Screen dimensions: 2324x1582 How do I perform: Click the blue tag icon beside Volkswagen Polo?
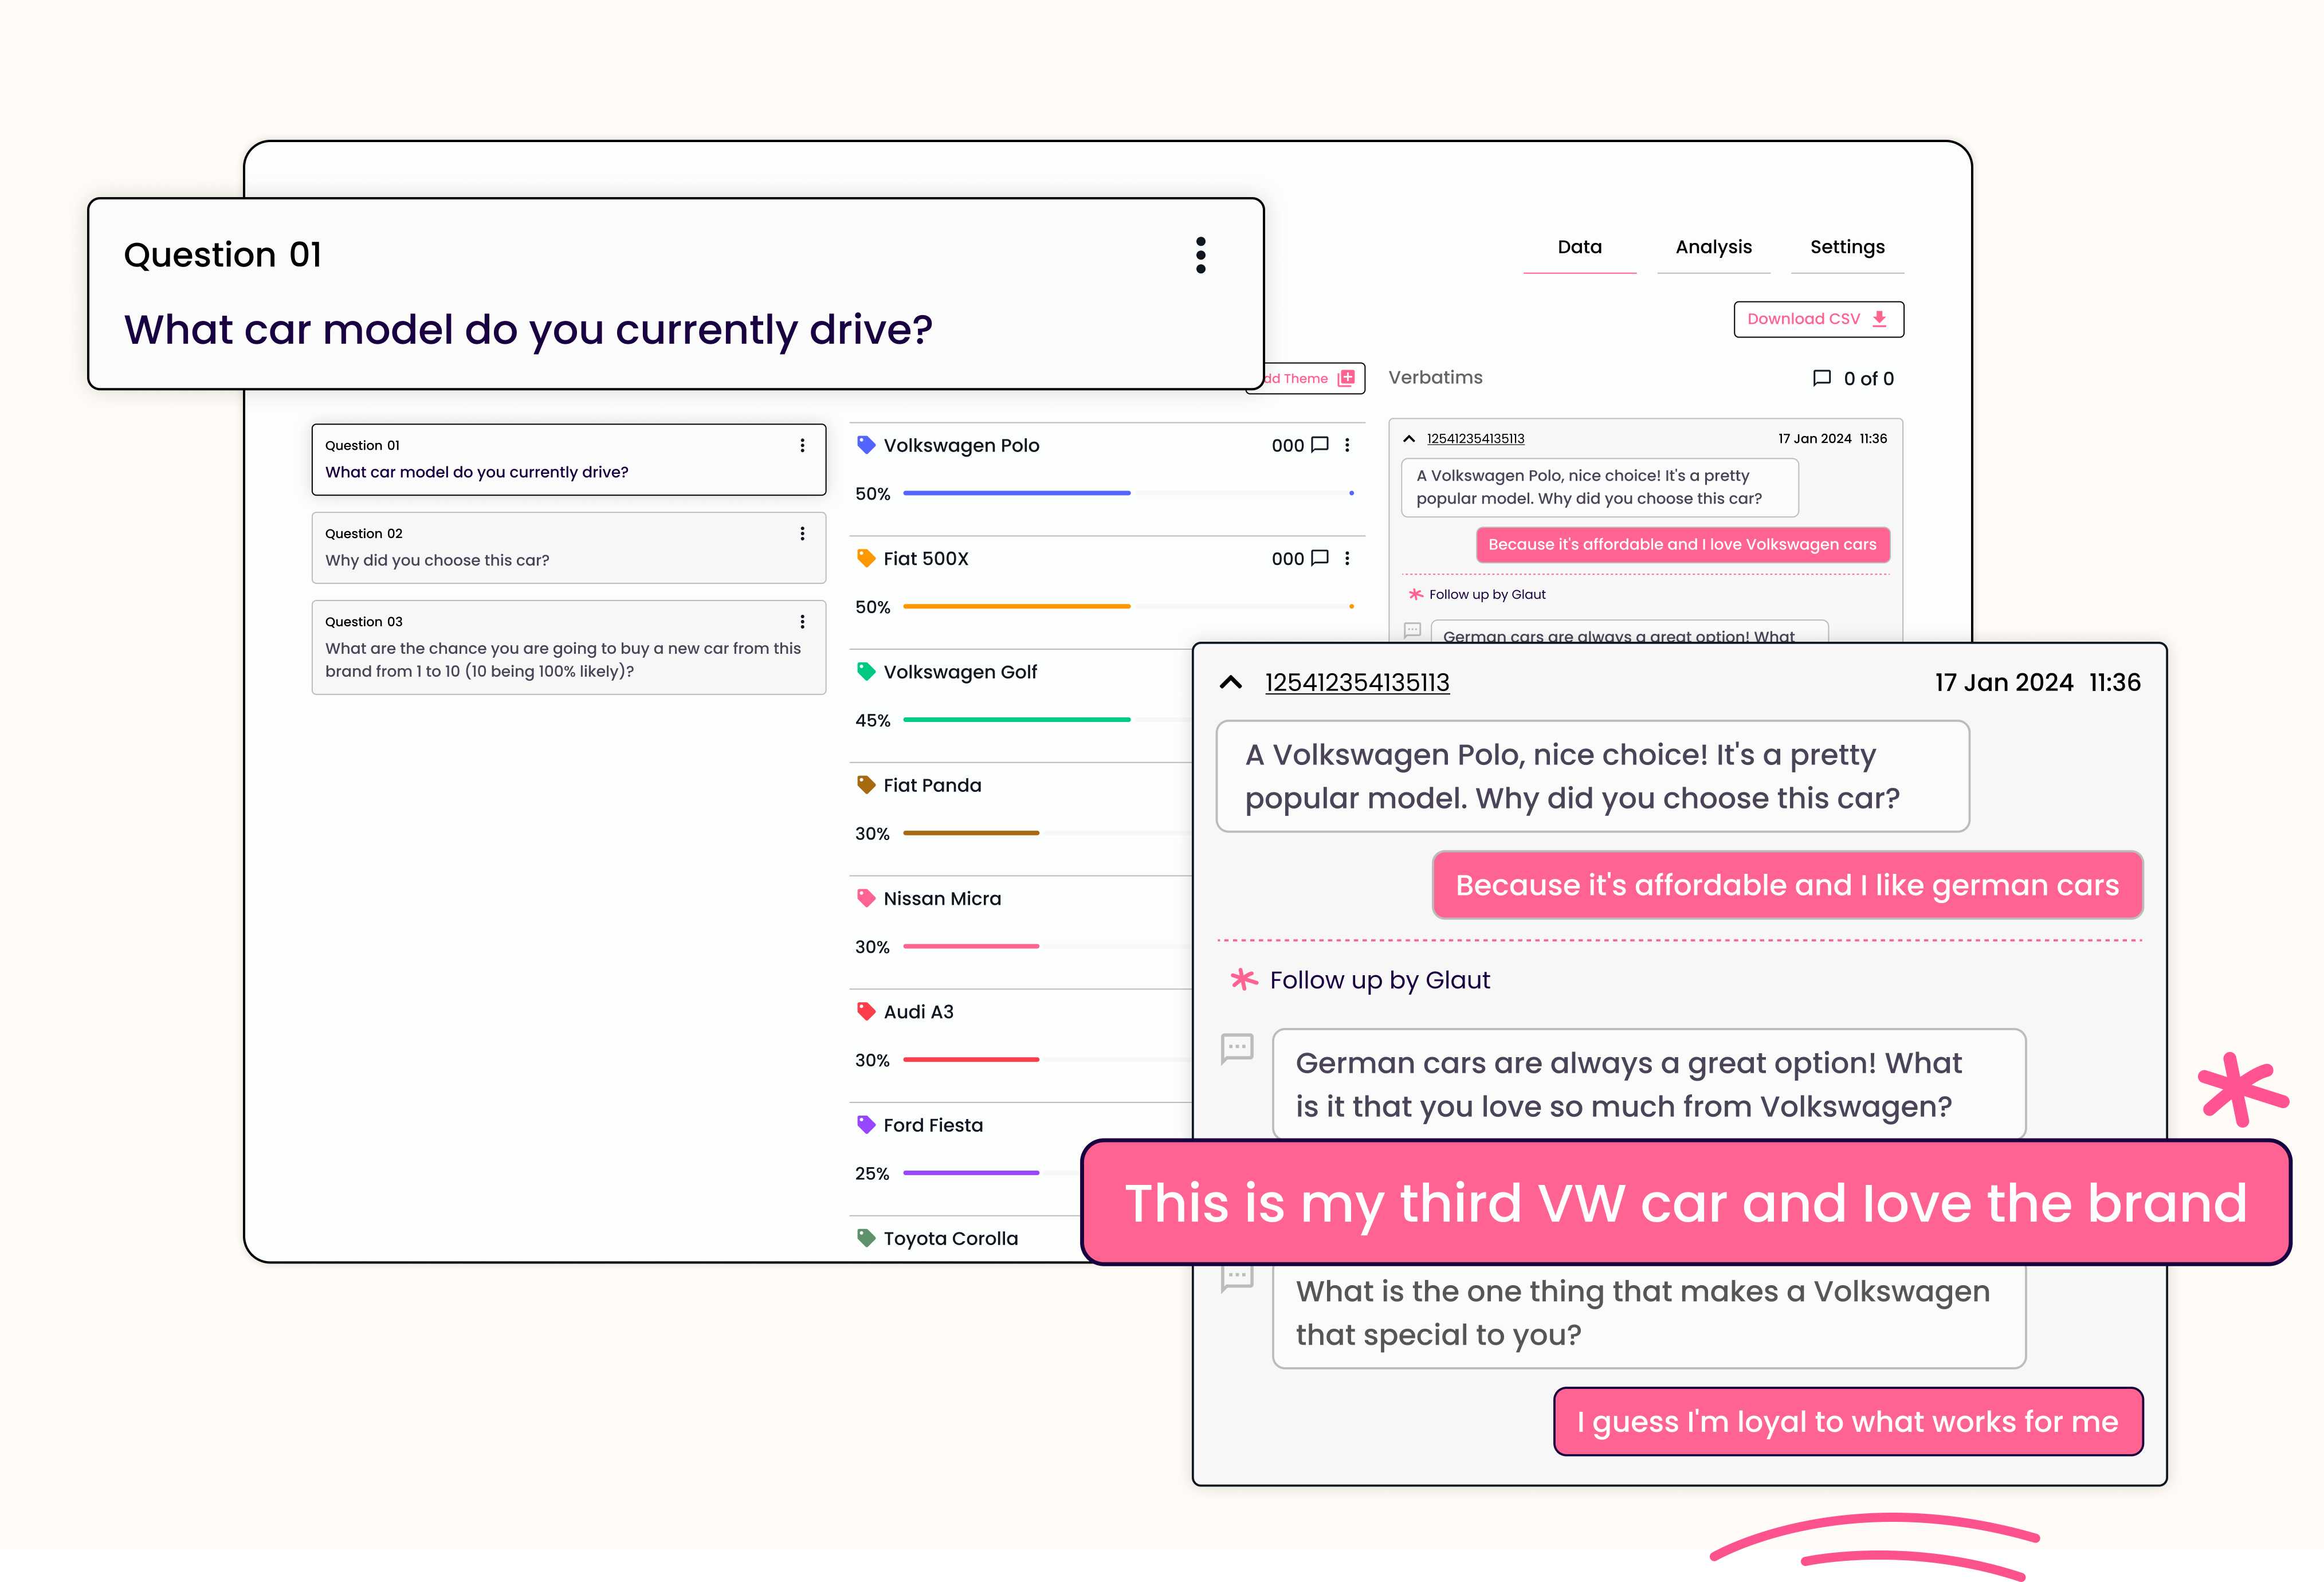(x=866, y=445)
